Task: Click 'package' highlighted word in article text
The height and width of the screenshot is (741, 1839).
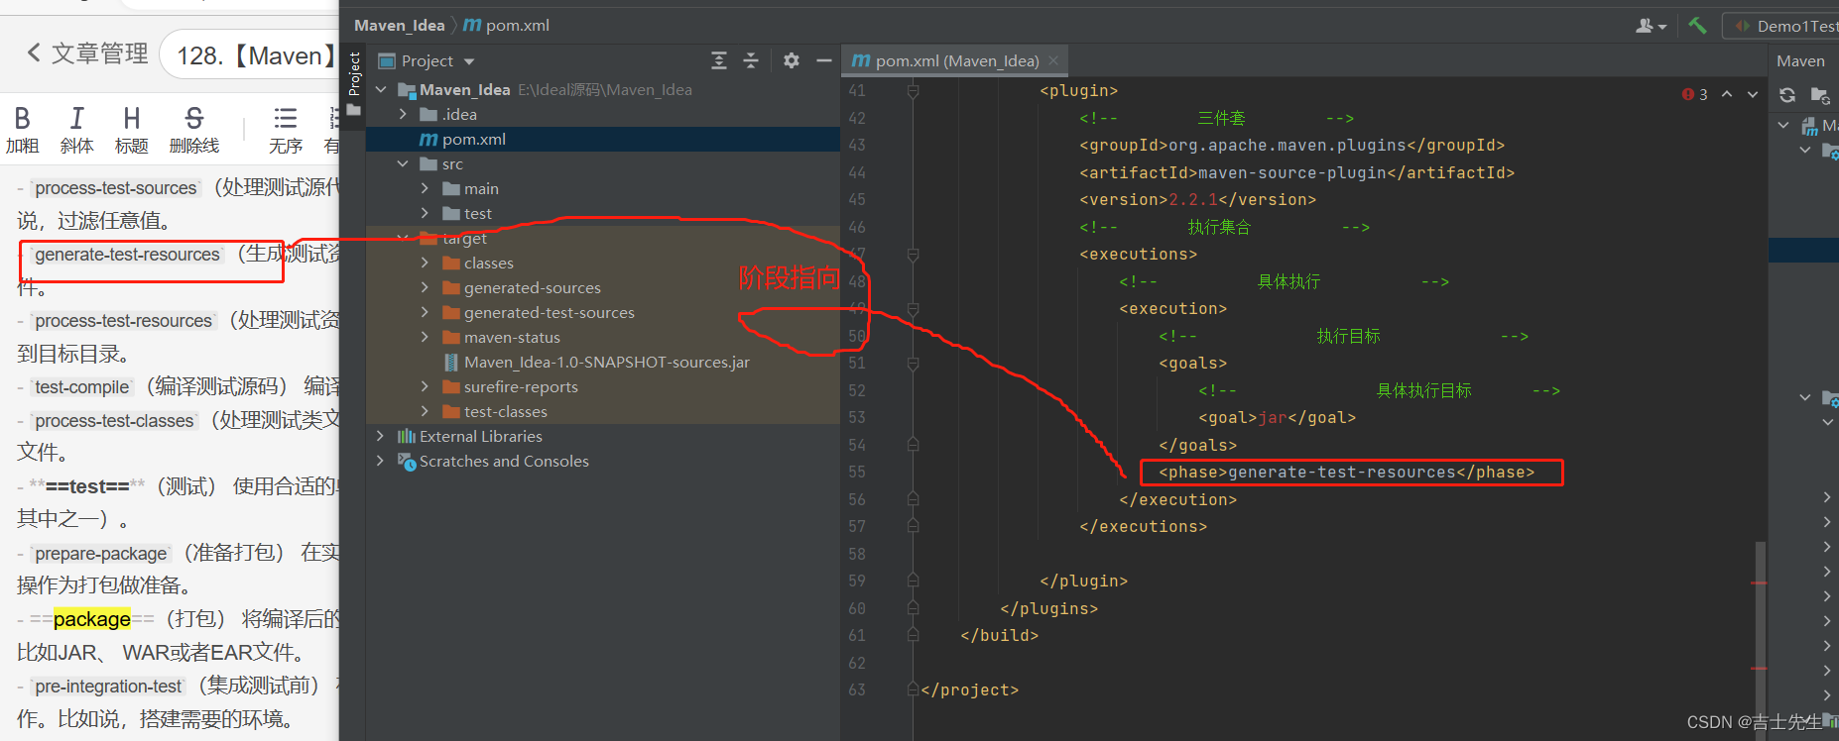Action: point(91,619)
